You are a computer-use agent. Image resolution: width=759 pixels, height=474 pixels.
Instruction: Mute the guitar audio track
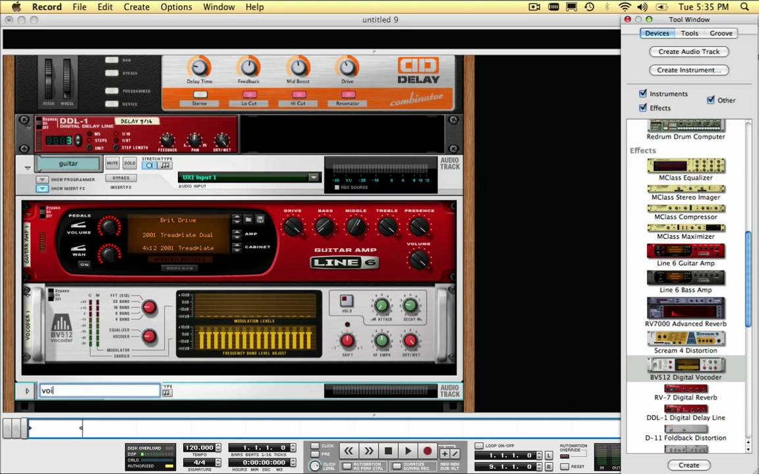[112, 163]
